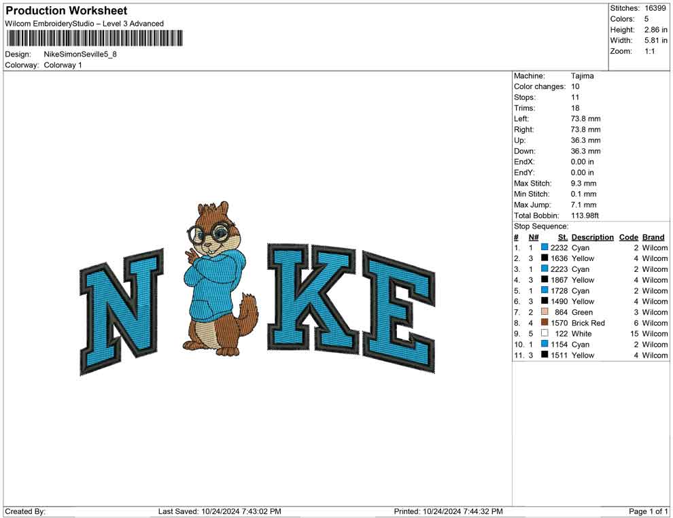673x518 pixels.
Task: Click the cyan swatch in stop row 1
Action: point(545,247)
